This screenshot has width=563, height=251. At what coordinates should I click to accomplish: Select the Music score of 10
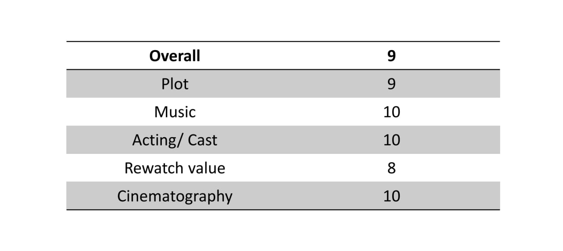[391, 112]
